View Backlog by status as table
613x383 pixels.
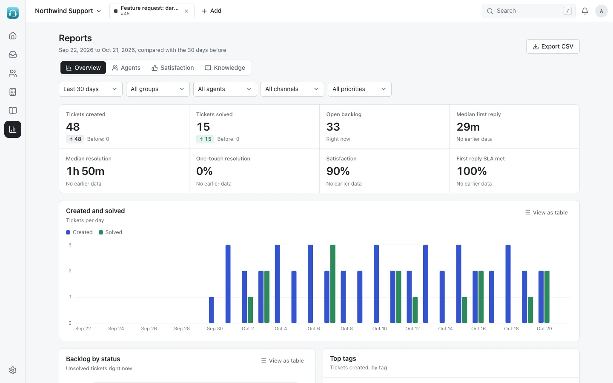pyautogui.click(x=282, y=360)
